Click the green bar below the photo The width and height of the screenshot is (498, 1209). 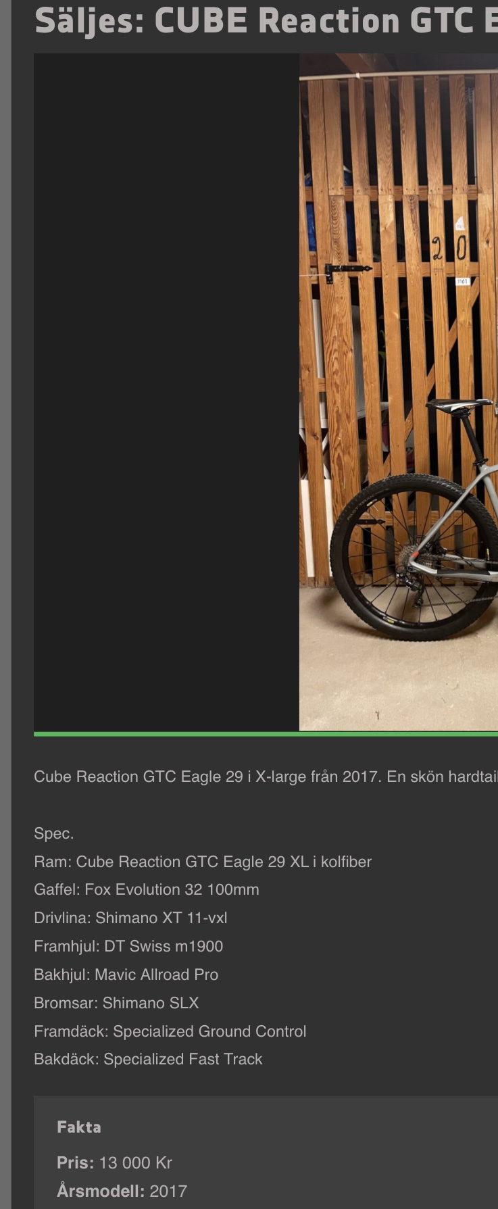pyautogui.click(x=266, y=734)
